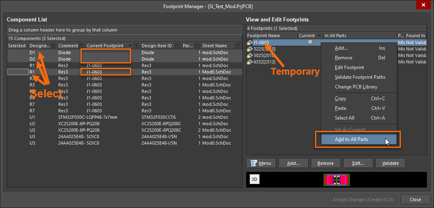Select the J1-0603 footprint name
Screen dimensions: 434x208
261,42
